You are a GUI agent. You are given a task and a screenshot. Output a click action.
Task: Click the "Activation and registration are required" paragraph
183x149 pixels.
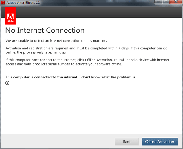tap(87, 50)
